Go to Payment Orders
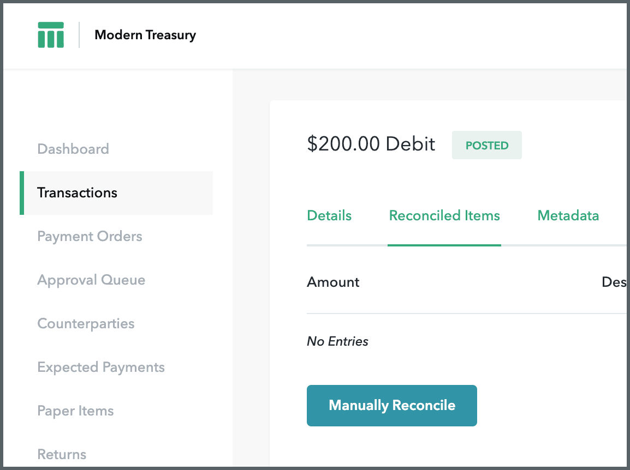 coord(90,236)
